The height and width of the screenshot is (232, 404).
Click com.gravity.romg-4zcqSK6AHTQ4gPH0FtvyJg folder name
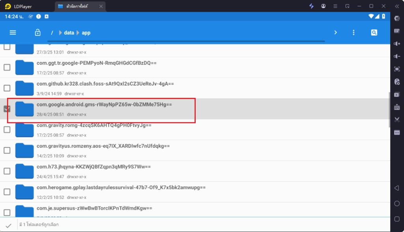click(x=94, y=125)
